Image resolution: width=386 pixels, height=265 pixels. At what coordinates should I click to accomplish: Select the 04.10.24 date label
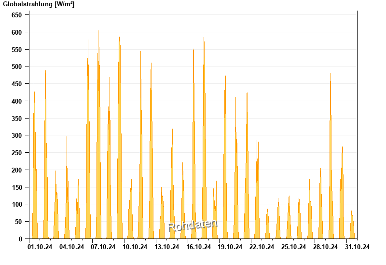pos(71,247)
